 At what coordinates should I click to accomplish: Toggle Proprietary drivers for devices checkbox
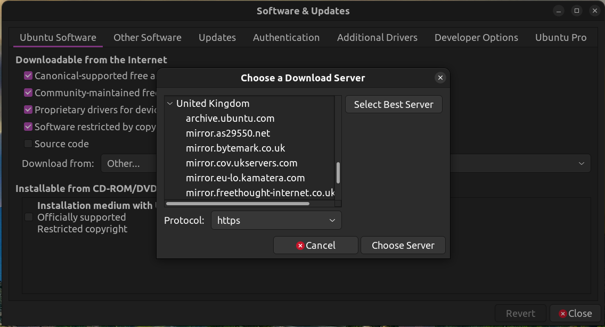pyautogui.click(x=28, y=110)
